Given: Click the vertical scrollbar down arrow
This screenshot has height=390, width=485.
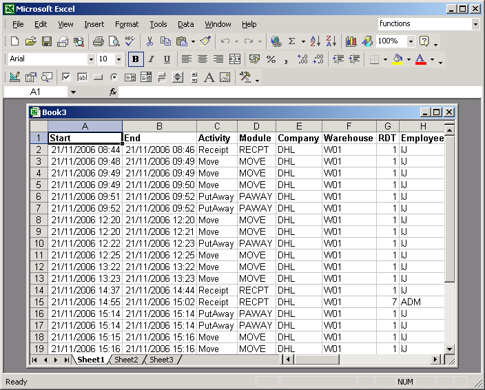Looking at the screenshot, I should pos(449,349).
